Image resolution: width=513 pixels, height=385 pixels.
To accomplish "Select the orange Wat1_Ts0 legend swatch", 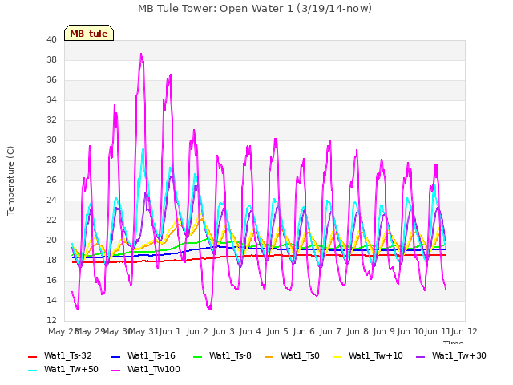I will pos(269,356).
